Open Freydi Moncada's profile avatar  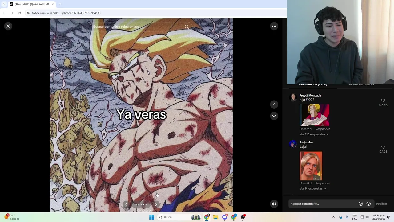(x=293, y=98)
